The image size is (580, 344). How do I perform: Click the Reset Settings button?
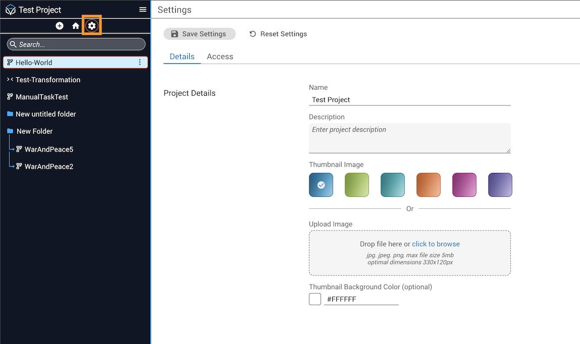point(278,34)
